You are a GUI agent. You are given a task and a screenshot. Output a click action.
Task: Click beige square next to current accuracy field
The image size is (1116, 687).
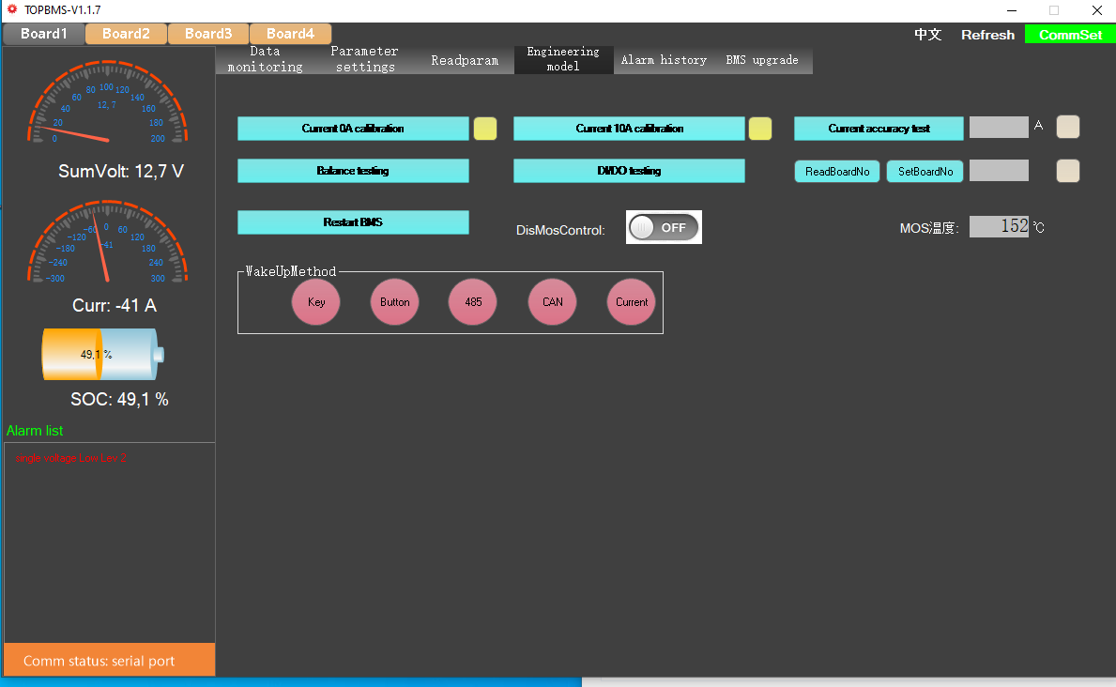(1068, 127)
